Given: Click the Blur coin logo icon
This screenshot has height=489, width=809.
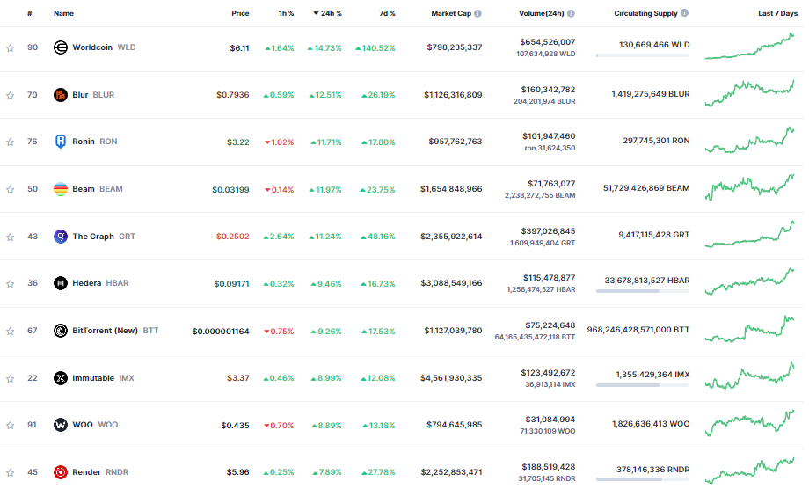Looking at the screenshot, I should pyautogui.click(x=61, y=95).
